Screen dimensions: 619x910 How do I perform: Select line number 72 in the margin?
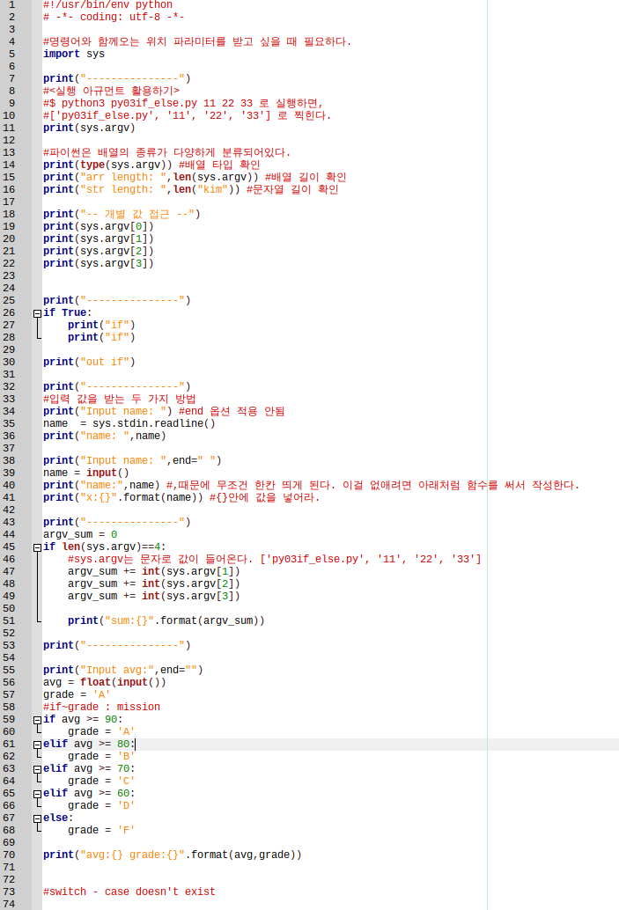tap(9, 880)
